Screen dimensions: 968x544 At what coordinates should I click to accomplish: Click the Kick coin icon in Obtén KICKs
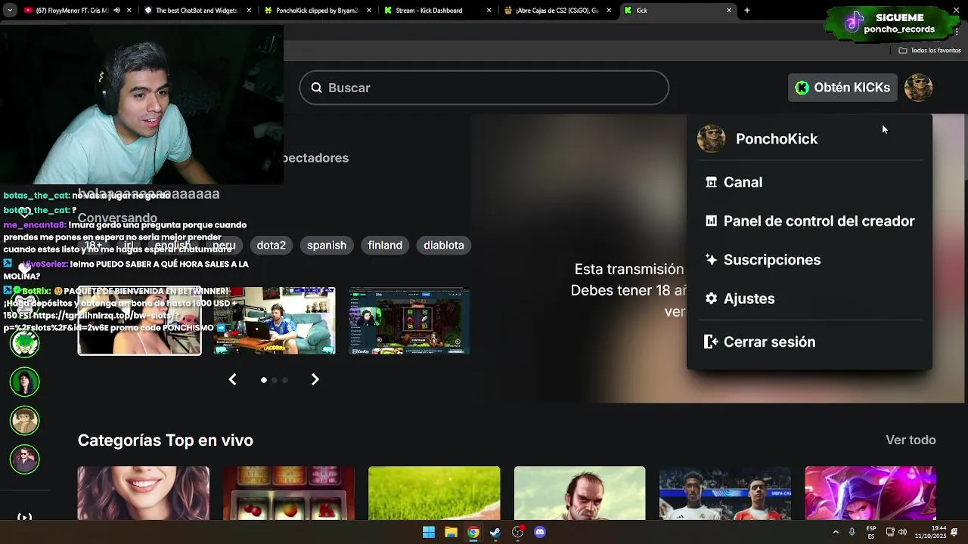[x=802, y=88]
